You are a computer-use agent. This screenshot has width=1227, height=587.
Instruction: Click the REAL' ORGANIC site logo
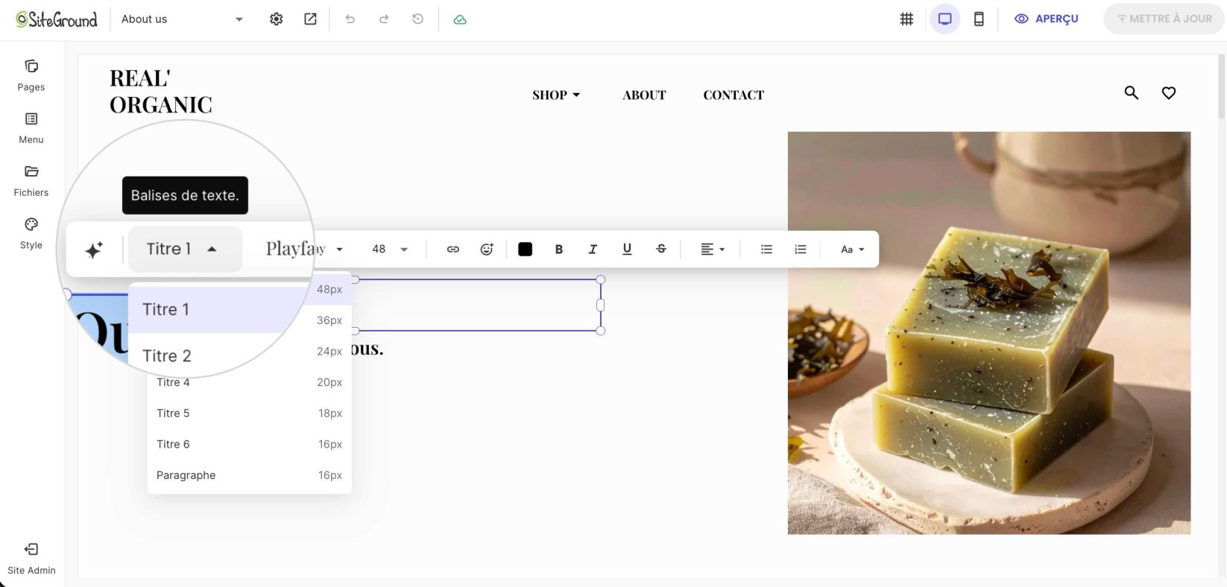coord(160,92)
